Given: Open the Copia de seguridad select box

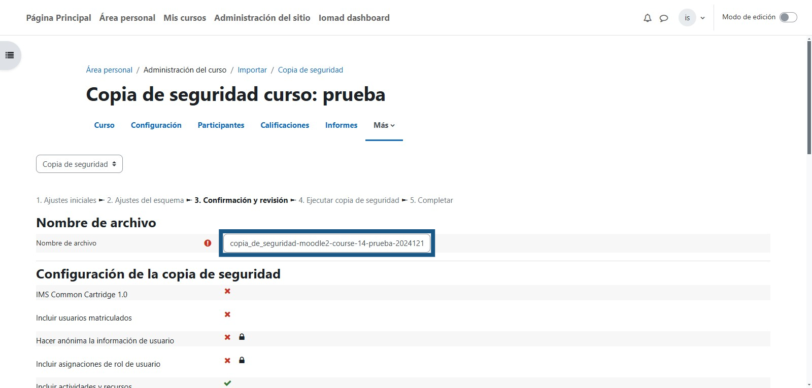Looking at the screenshot, I should 79,164.
